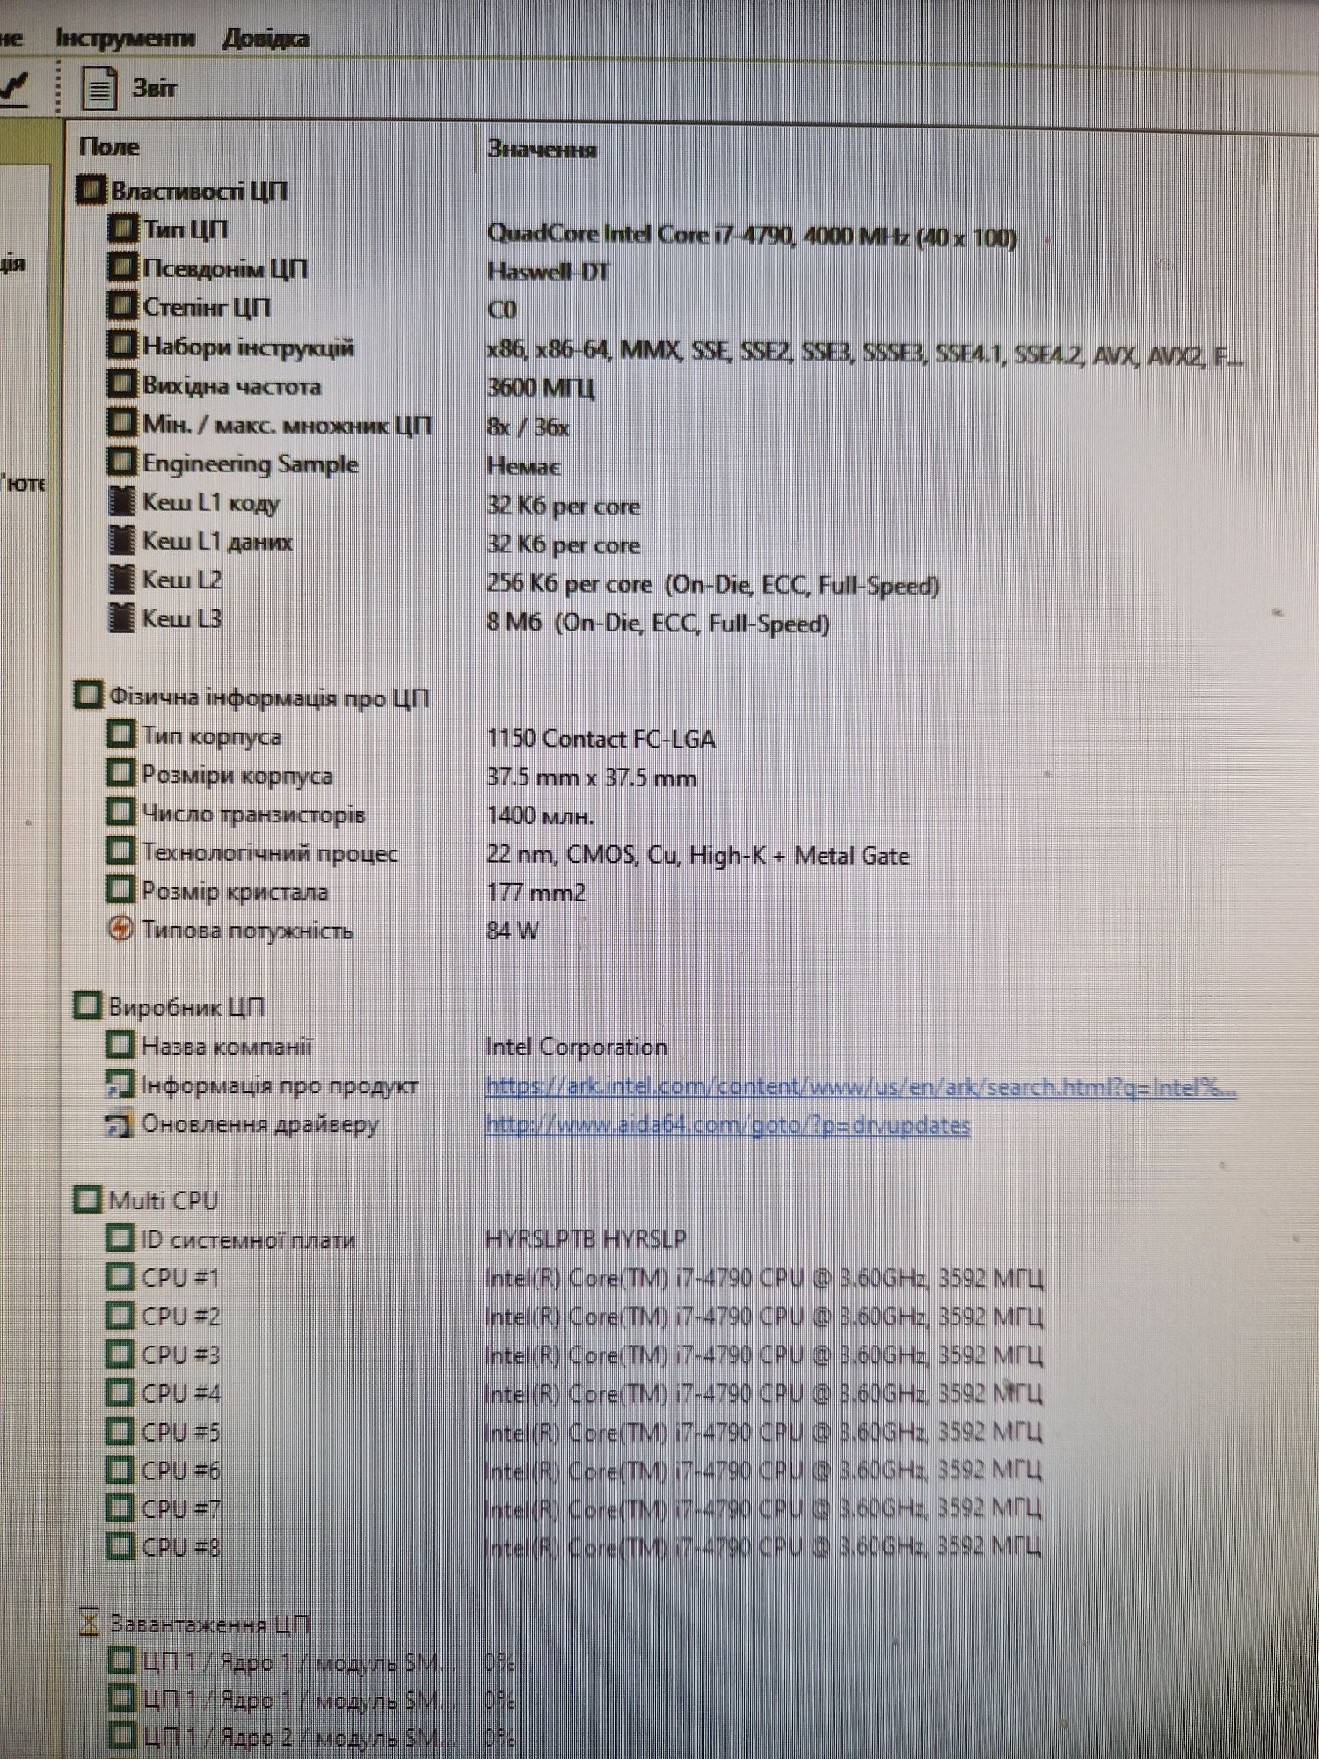This screenshot has width=1319, height=1759.
Task: Select the 1400 млн. value
Action: pyautogui.click(x=541, y=815)
